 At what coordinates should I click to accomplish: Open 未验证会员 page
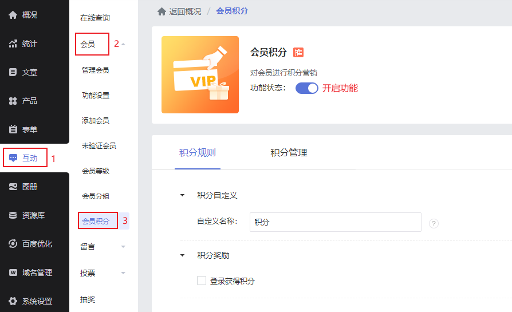[x=99, y=145]
